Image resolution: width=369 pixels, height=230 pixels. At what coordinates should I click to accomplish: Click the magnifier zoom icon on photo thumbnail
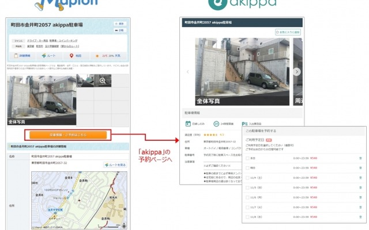[x=103, y=80]
